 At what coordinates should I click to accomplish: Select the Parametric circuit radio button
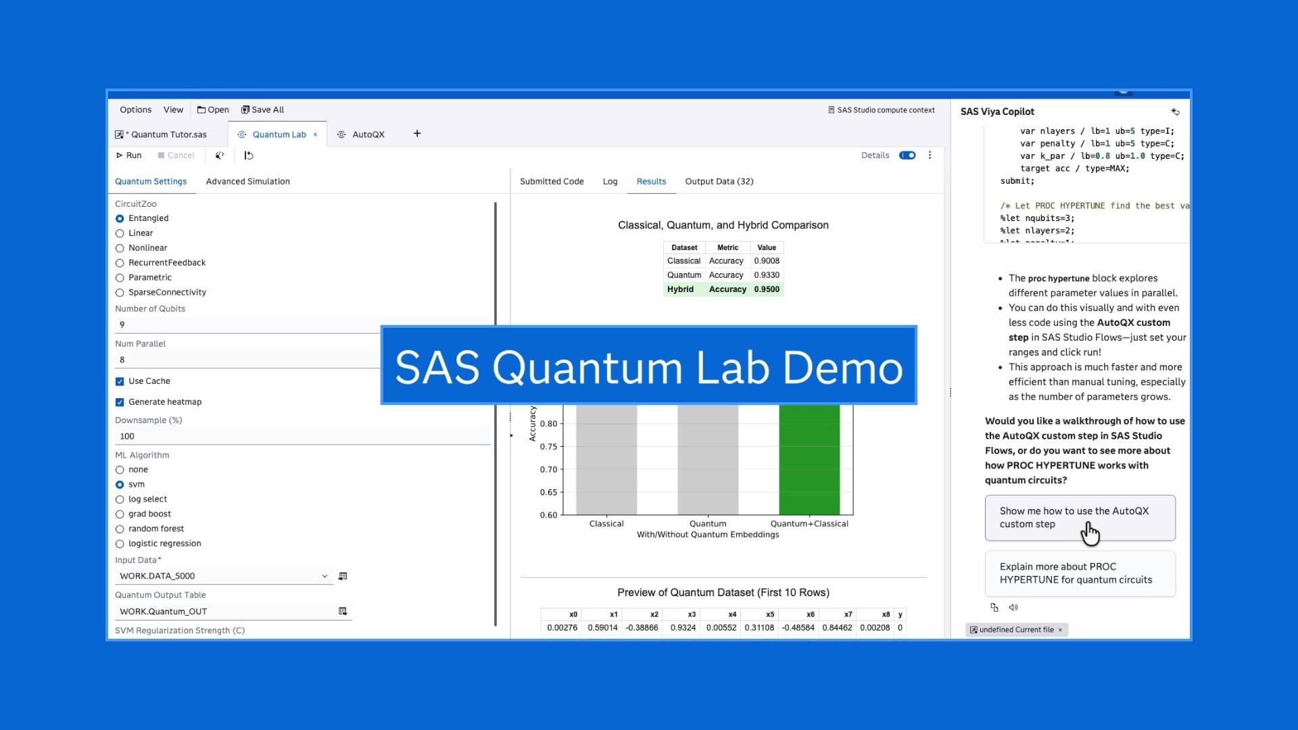point(120,278)
